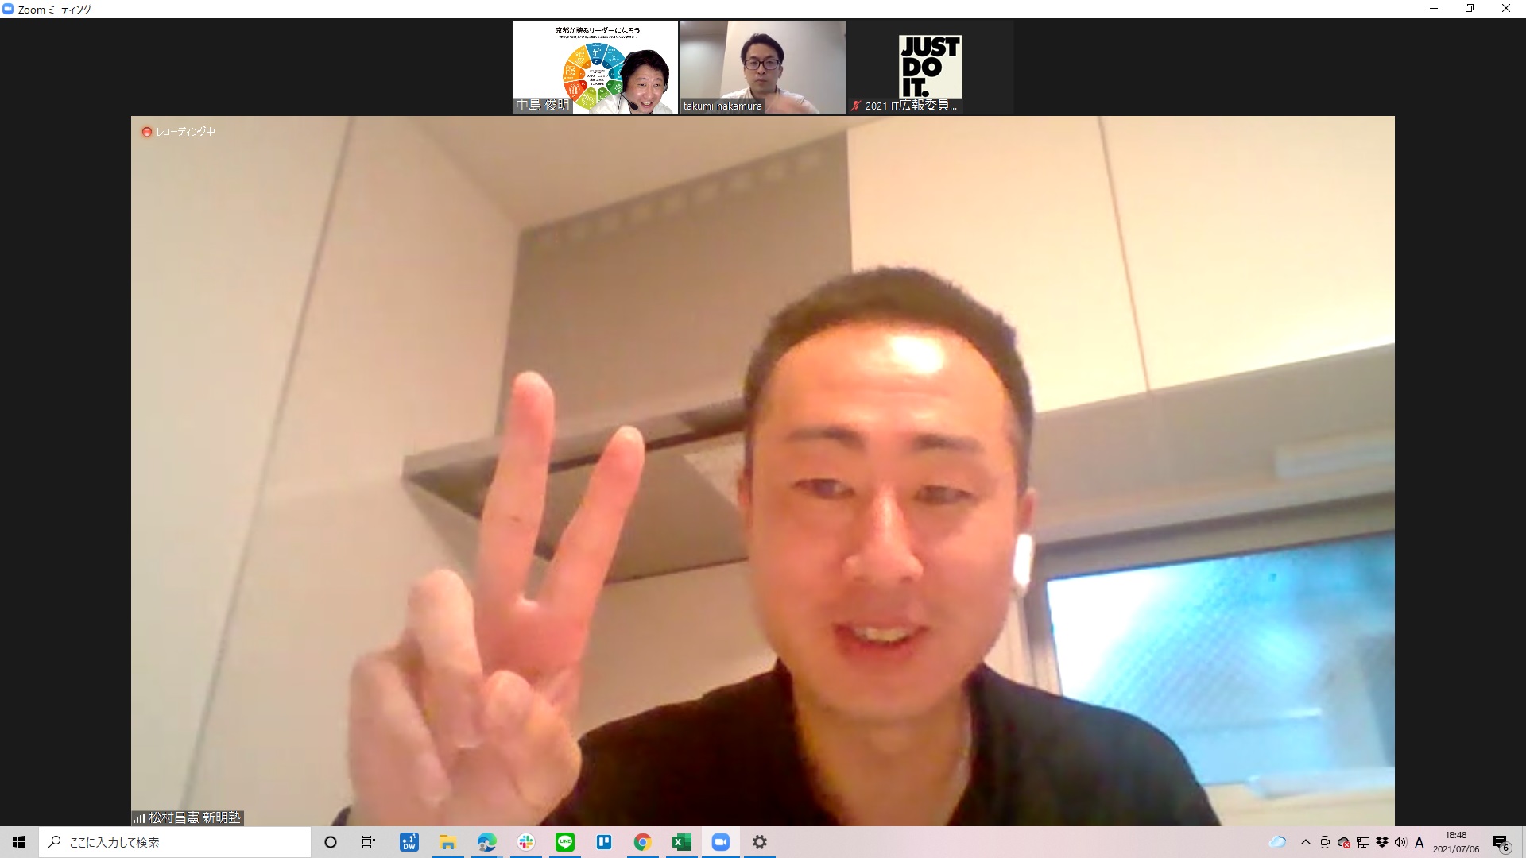Open the volume speaker control
1526x858 pixels.
pyautogui.click(x=1400, y=842)
